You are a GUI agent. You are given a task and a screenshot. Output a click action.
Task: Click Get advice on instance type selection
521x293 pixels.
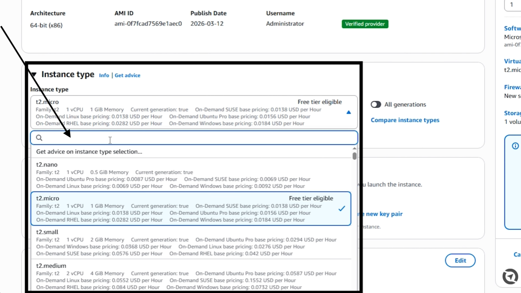[x=89, y=152]
